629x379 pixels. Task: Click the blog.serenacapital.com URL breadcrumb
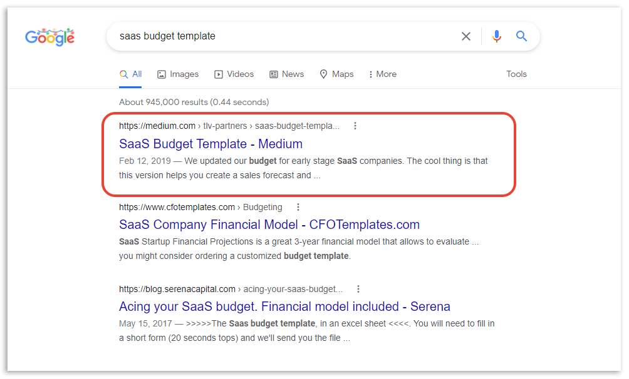231,289
